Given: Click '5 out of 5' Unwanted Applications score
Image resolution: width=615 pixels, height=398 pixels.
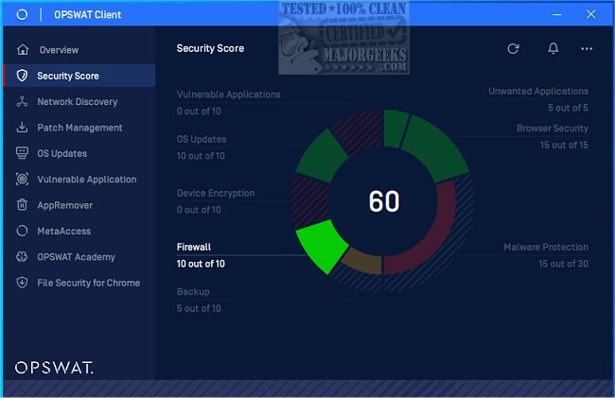Looking at the screenshot, I should (x=568, y=108).
